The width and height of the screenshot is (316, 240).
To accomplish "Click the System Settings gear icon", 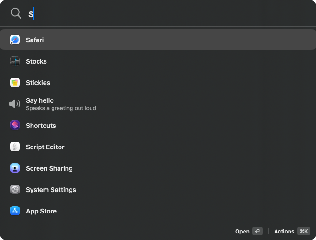I will click(15, 189).
